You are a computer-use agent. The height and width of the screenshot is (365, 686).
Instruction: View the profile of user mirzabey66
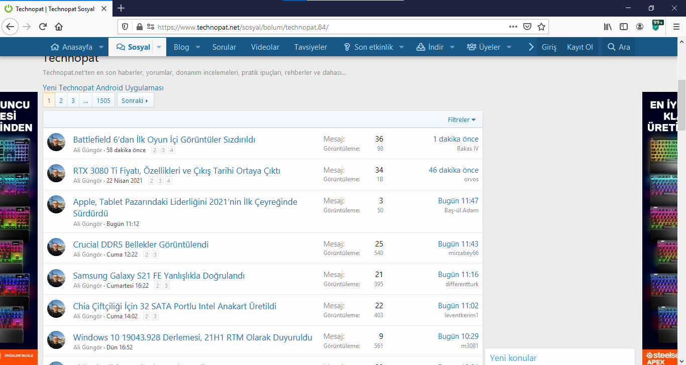(464, 253)
